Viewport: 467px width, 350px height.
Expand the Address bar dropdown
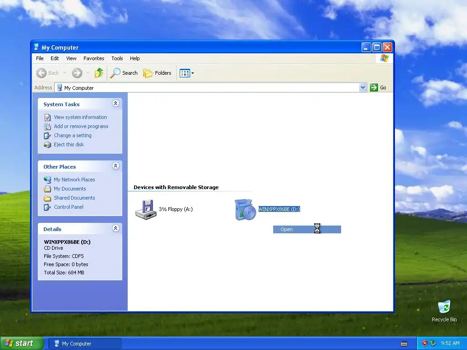point(363,87)
